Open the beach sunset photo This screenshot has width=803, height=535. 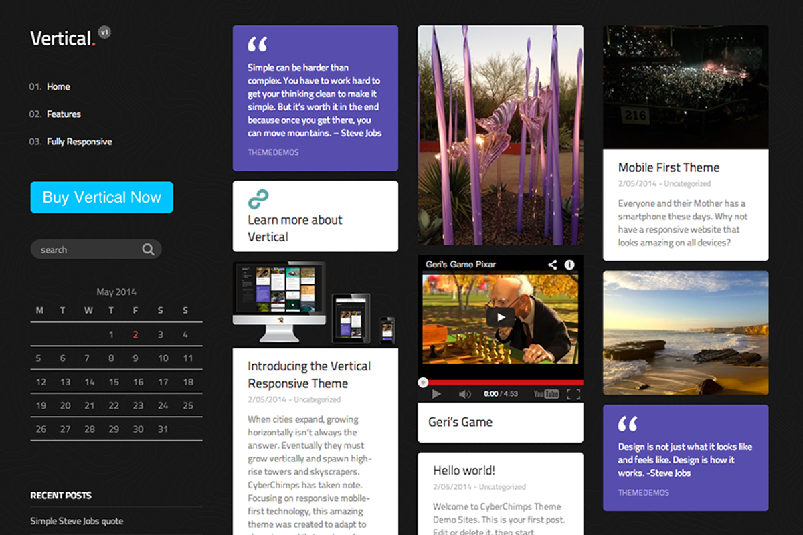685,332
